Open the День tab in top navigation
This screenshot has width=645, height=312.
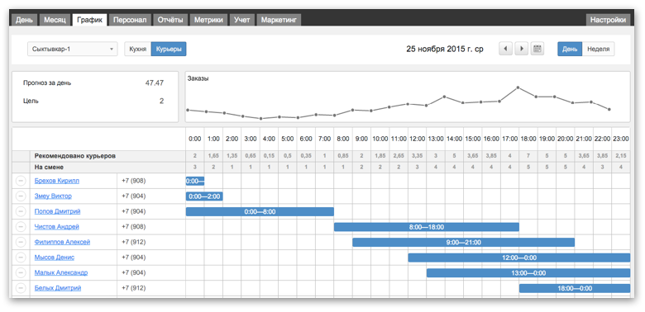(x=24, y=20)
